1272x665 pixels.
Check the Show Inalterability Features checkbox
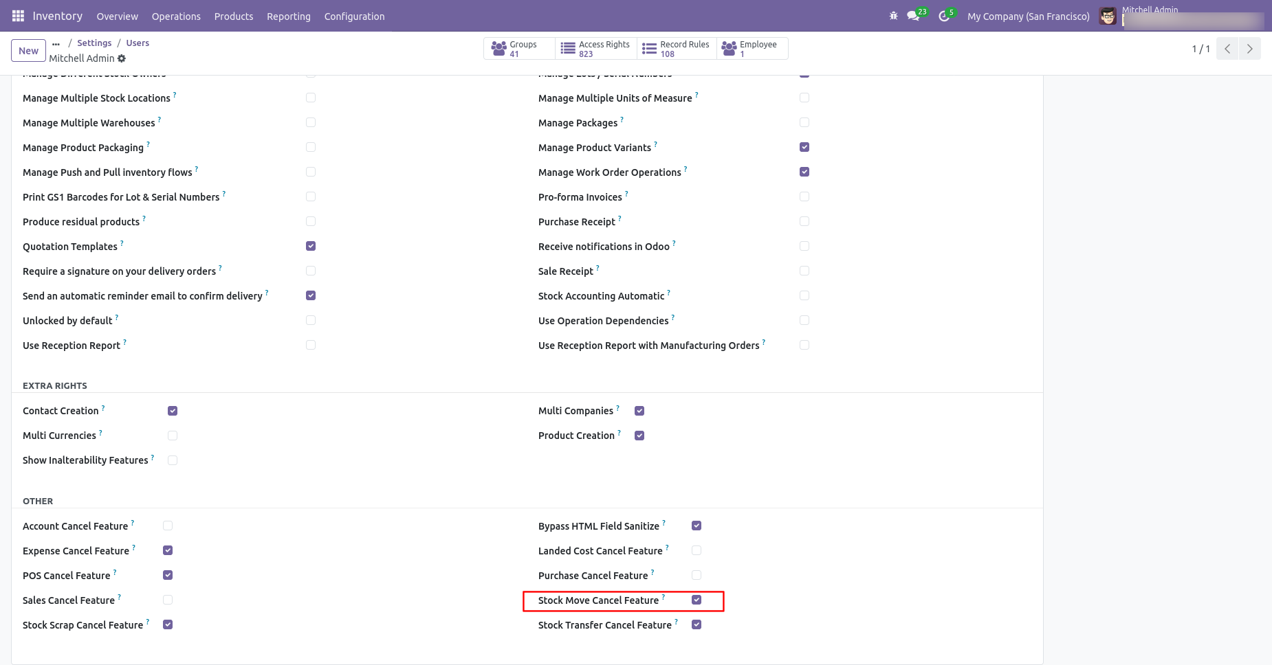(173, 460)
